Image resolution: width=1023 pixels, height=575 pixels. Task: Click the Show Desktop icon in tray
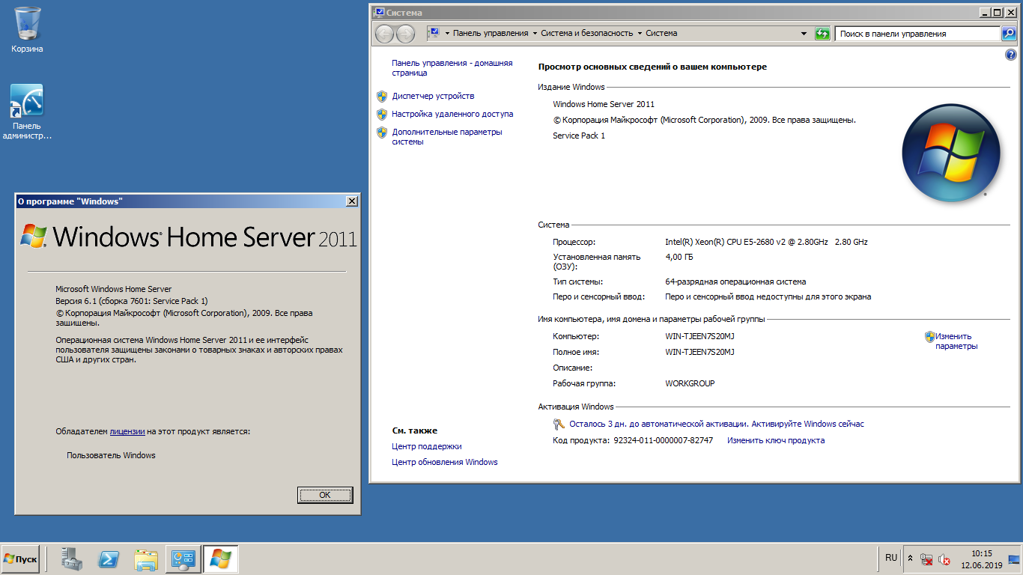pyautogui.click(x=1014, y=559)
